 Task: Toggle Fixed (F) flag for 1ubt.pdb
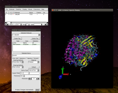click(x=13, y=14)
